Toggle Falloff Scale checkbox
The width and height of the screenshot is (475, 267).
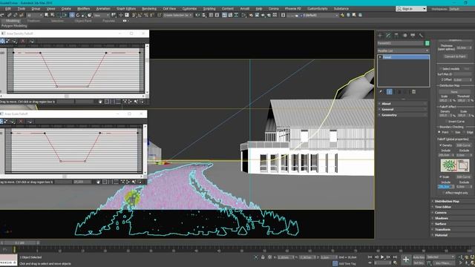[441, 177]
